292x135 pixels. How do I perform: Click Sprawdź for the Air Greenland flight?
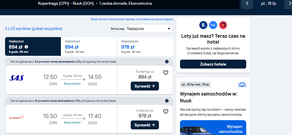(x=145, y=125)
